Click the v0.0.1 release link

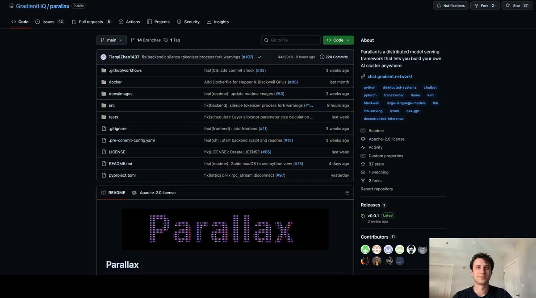click(x=372, y=215)
